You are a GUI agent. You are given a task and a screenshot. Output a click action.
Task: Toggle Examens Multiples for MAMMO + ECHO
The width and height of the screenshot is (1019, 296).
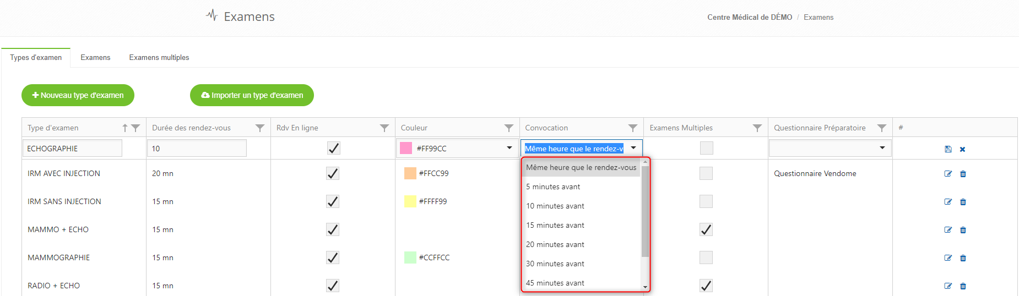tap(706, 229)
